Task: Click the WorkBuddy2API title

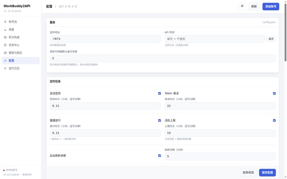Action: click(17, 6)
